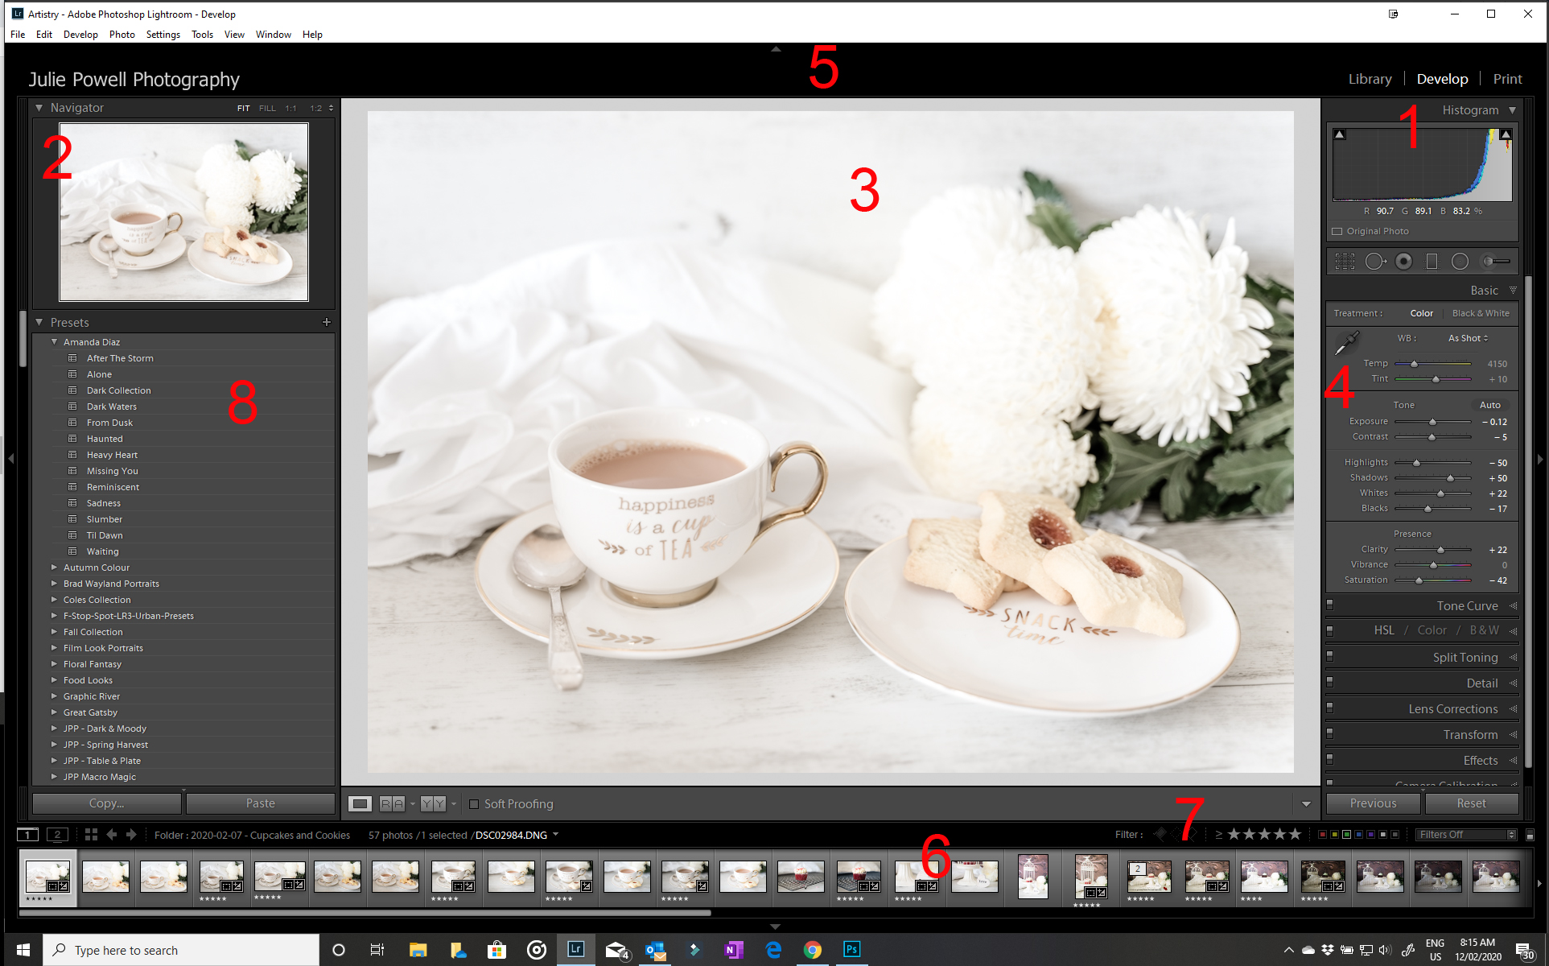Filter by green color label swatch
The height and width of the screenshot is (966, 1549).
coord(1346,835)
